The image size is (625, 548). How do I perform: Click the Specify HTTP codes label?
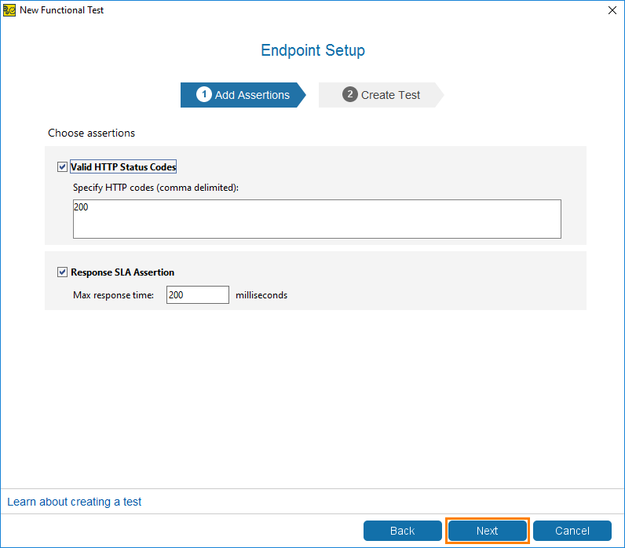click(x=155, y=188)
